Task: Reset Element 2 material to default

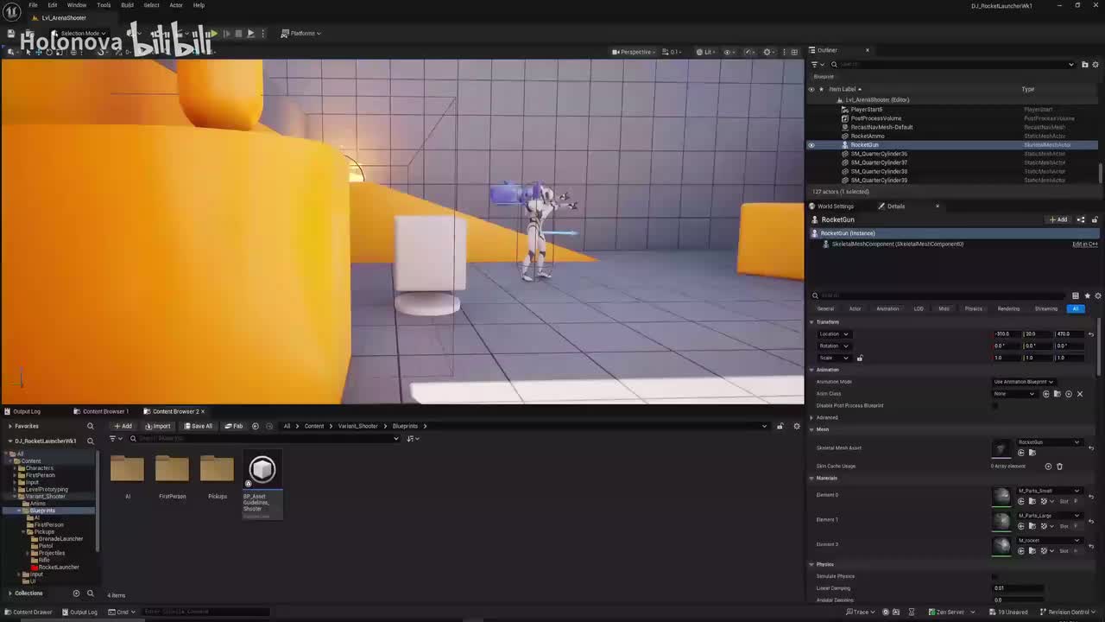Action: (1091, 546)
